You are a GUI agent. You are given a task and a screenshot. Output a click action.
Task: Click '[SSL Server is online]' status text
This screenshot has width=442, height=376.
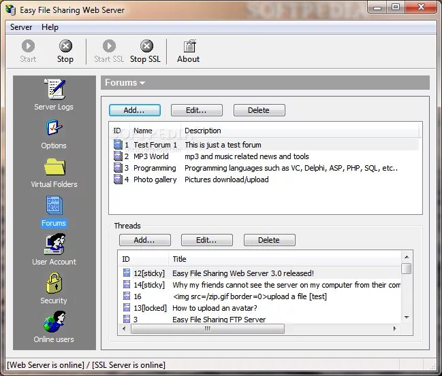tap(129, 365)
